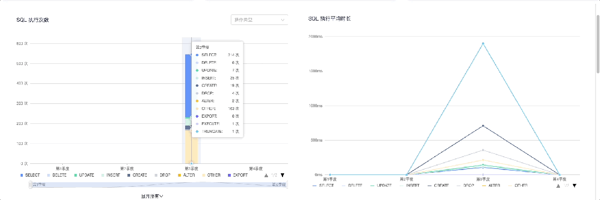Expand all with 展开所有
The image size is (600, 200).
coord(152,196)
